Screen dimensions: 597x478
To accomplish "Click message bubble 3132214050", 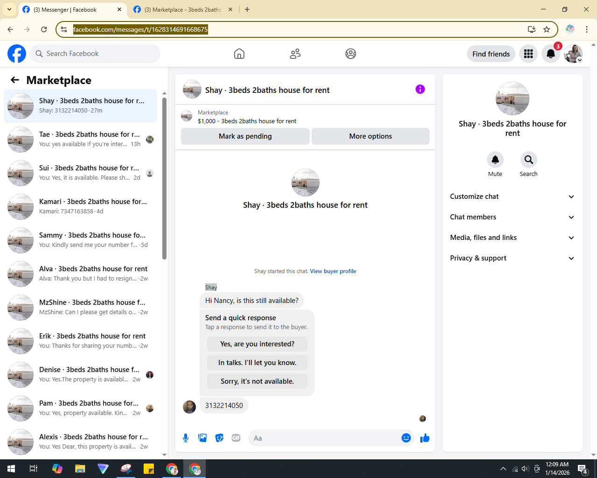I will point(224,406).
